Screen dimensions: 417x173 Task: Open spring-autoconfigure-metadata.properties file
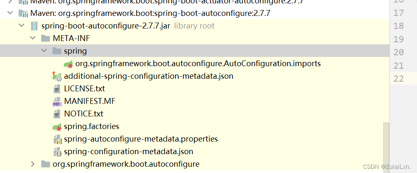click(x=141, y=139)
